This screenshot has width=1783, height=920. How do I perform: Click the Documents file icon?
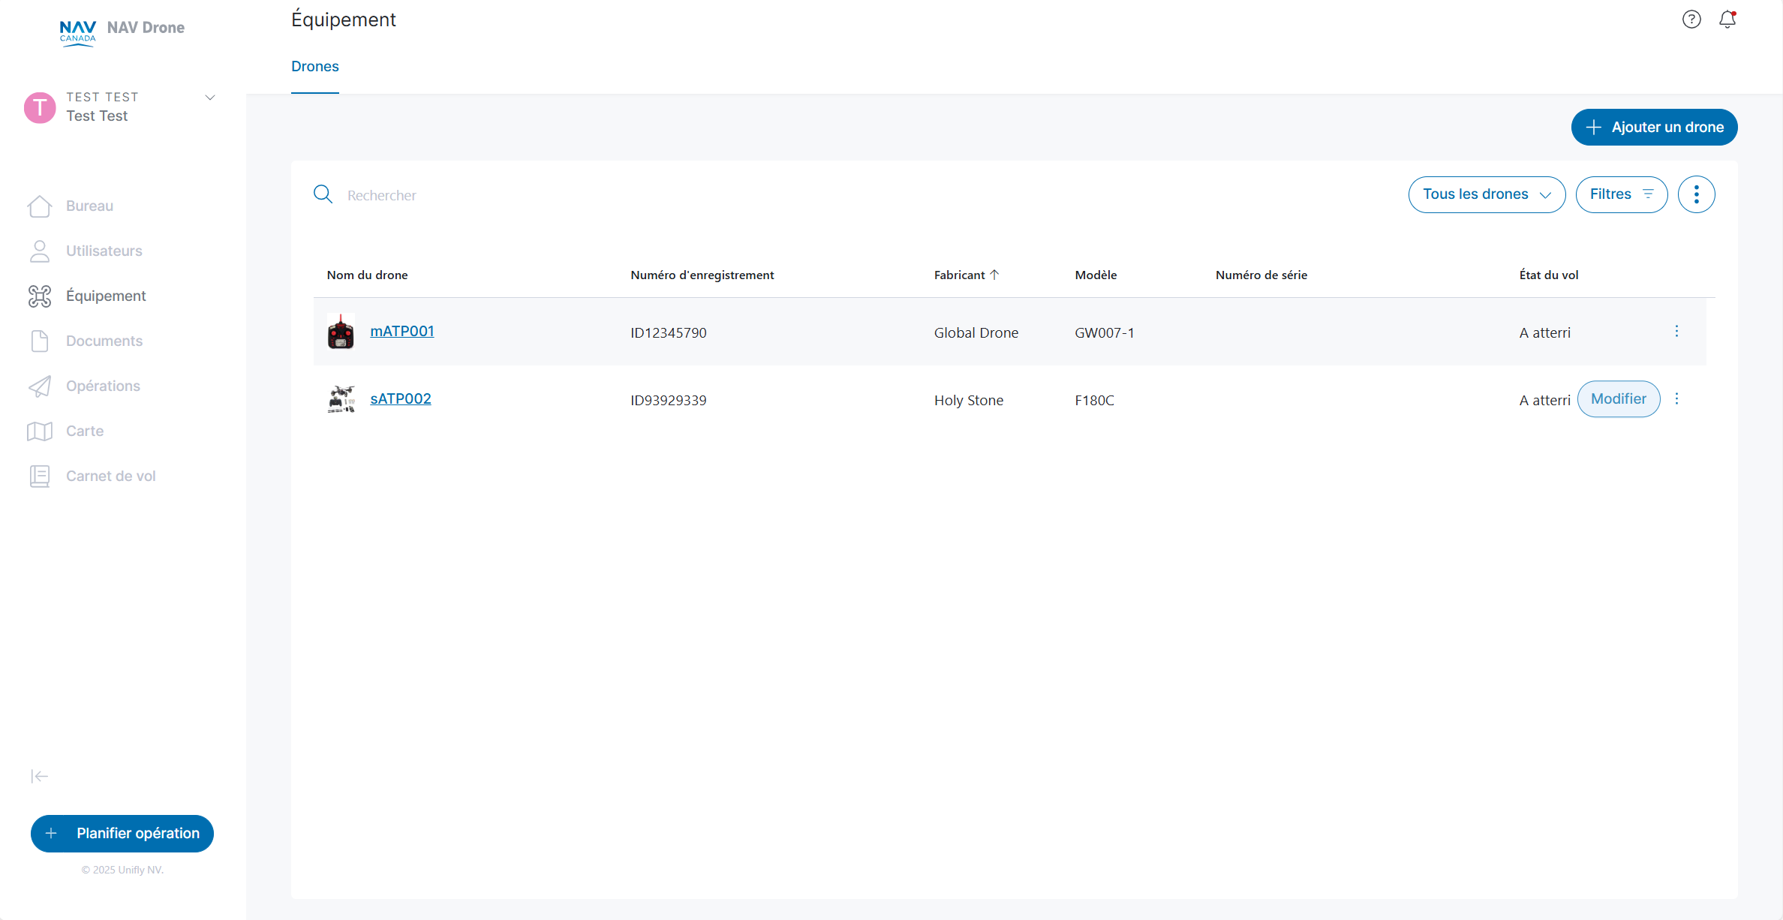40,341
